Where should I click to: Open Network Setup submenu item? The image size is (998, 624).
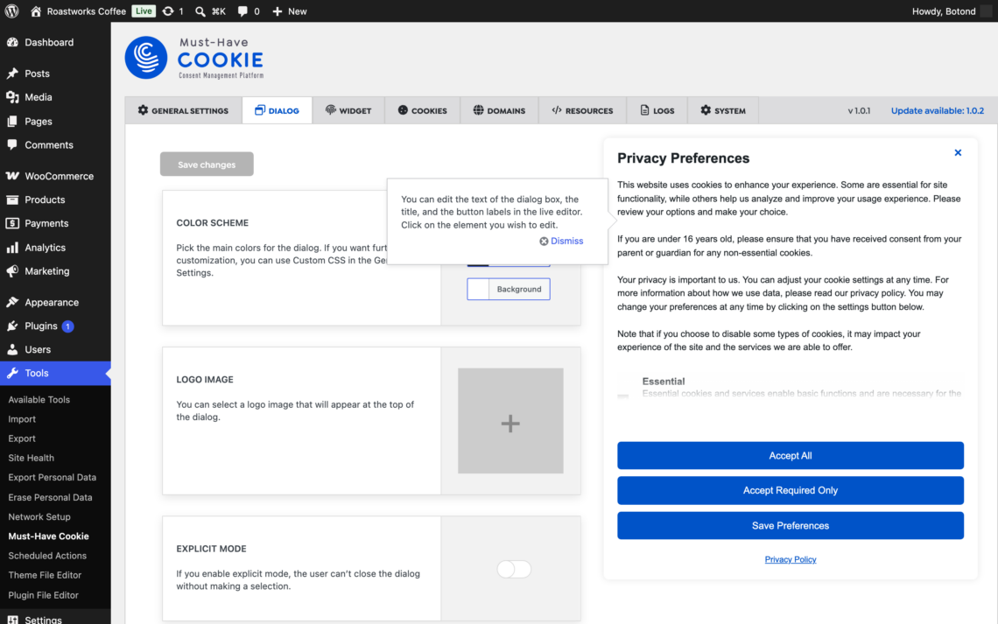click(x=39, y=516)
